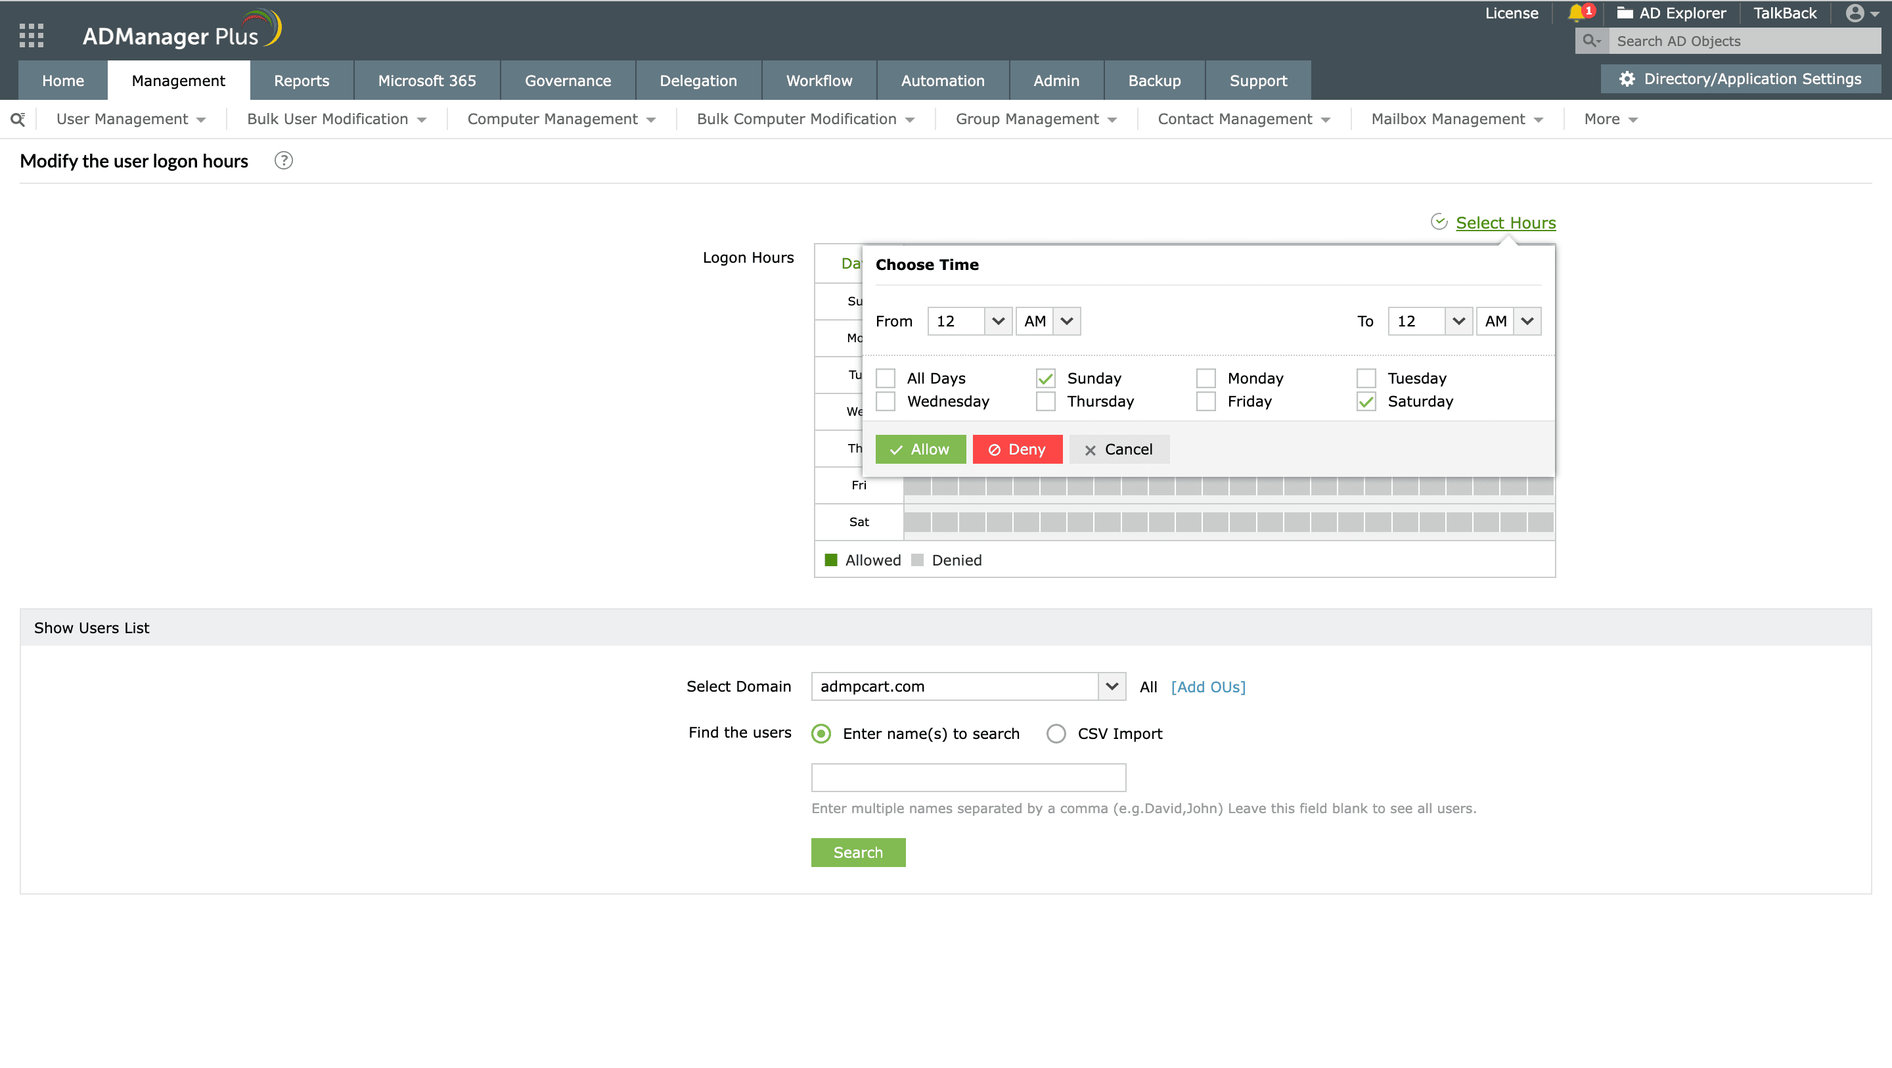
Task: Expand the Bulk Computer Modification menu
Action: point(805,119)
